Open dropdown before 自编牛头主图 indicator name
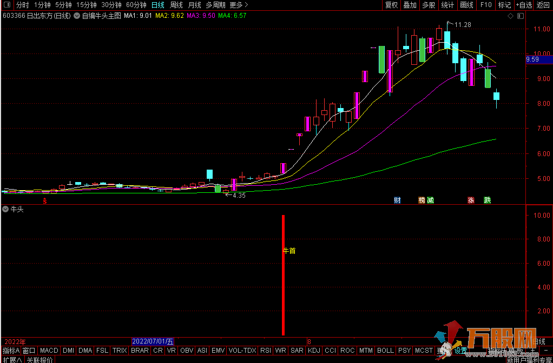Screen dimensions: 553x363 click(76, 16)
